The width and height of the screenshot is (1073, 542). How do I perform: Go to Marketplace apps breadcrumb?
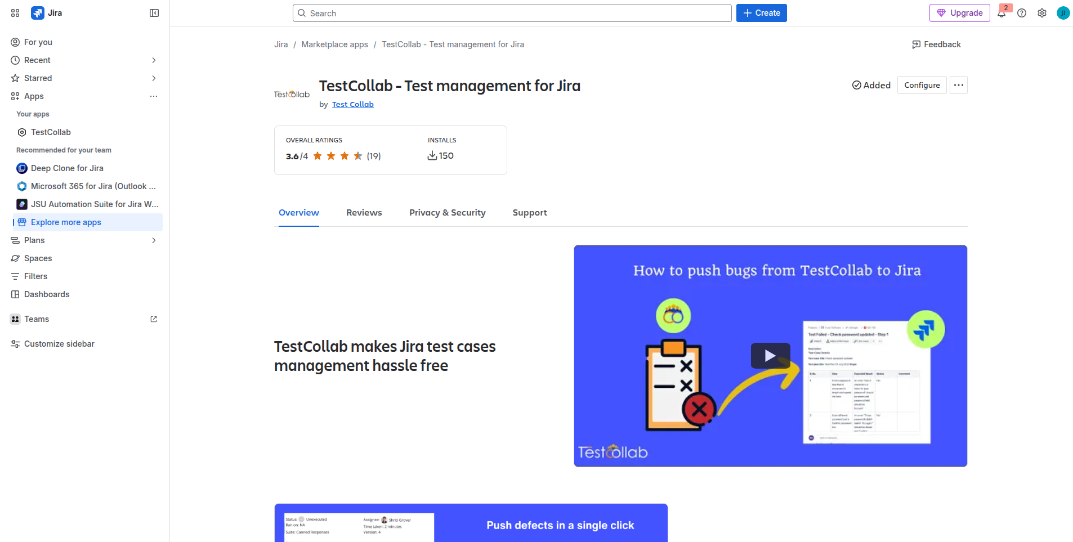coord(335,44)
